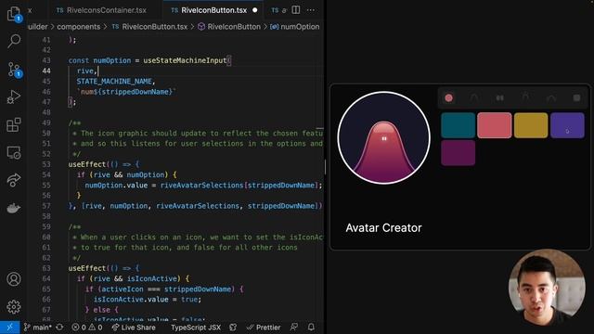Open the Live Share arrow icon in activity bar
Screen dimensions: 594x334
coord(14,180)
